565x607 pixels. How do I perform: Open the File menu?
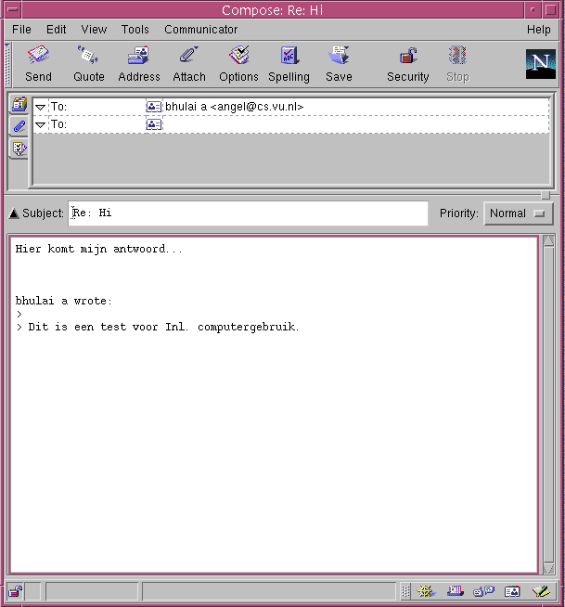tap(21, 30)
